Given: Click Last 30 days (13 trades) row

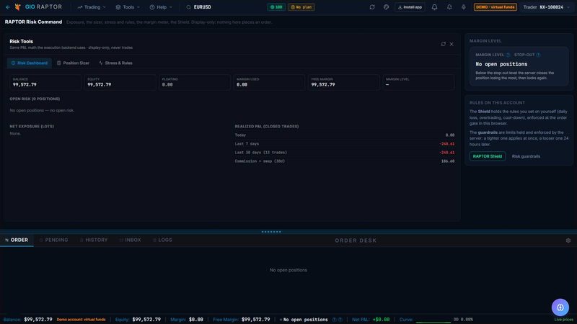Looking at the screenshot, I should tap(345, 153).
